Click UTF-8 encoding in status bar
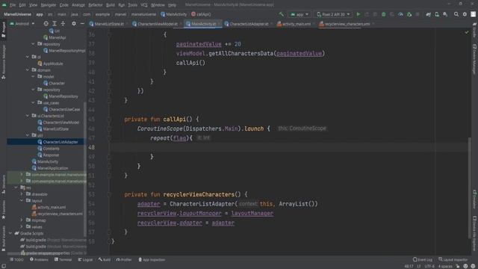This screenshot has height=269, width=478. 429,266
